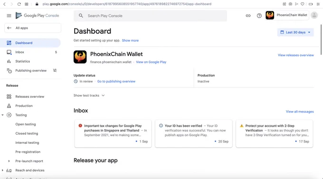Go back to All apps

pyautogui.click(x=33, y=28)
